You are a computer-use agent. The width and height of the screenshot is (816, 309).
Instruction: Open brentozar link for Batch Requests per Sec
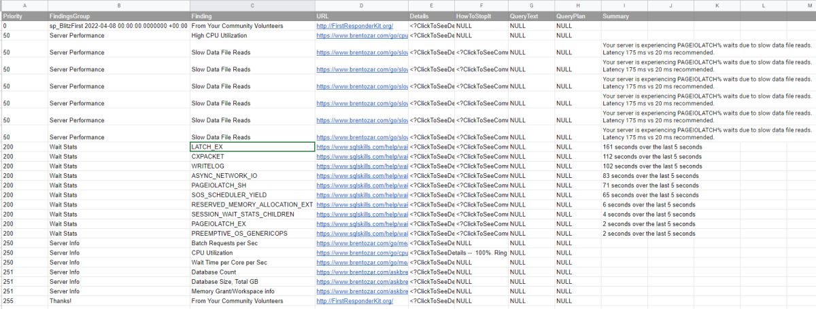[362, 243]
